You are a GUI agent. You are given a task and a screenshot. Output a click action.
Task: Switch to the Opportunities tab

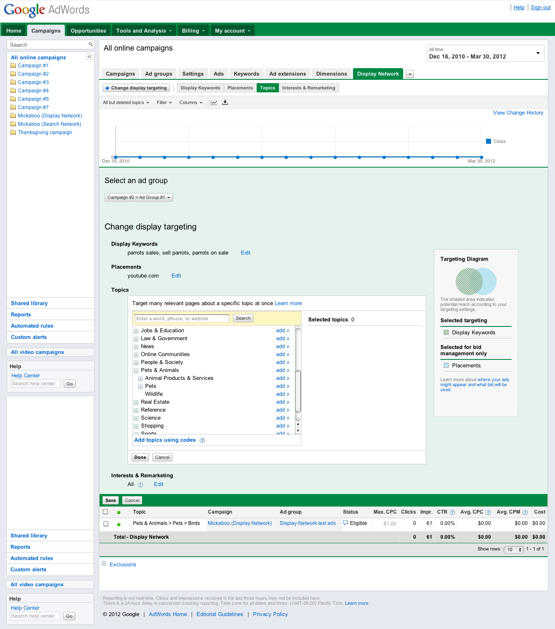point(88,31)
